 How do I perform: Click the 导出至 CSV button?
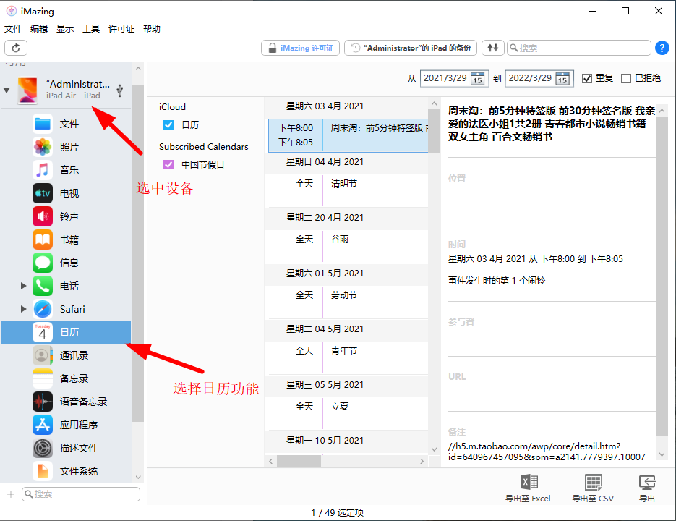pos(593,488)
